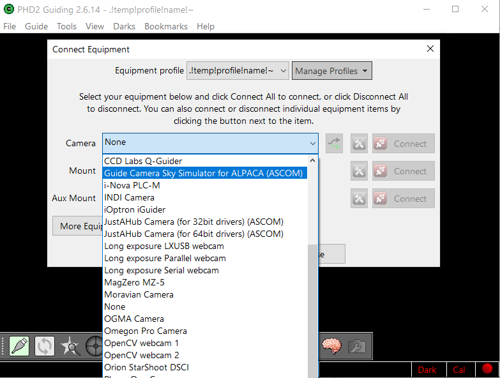
Task: Open the Bookmarks menu
Action: pos(166,26)
